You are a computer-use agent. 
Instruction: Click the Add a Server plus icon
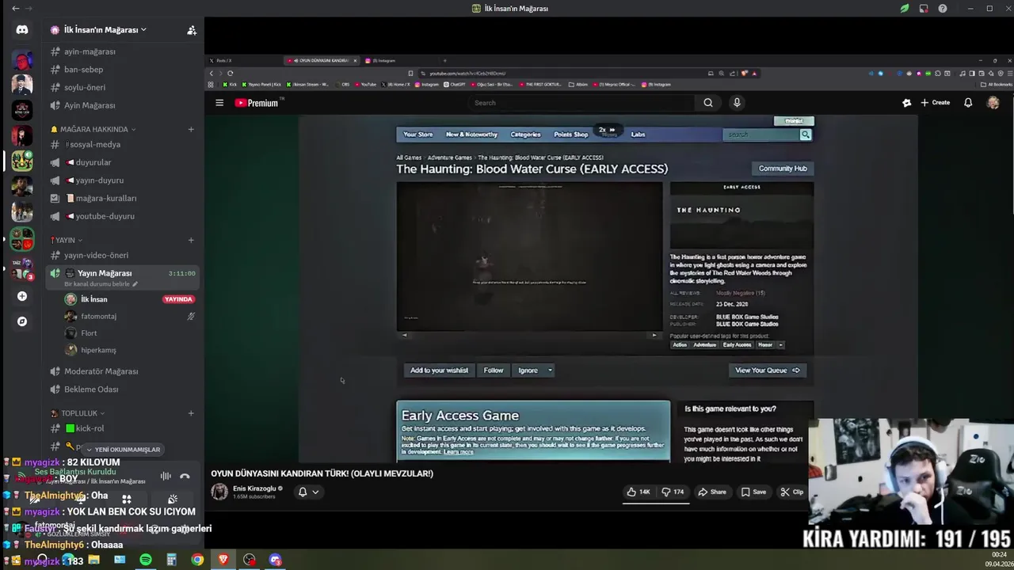(22, 296)
